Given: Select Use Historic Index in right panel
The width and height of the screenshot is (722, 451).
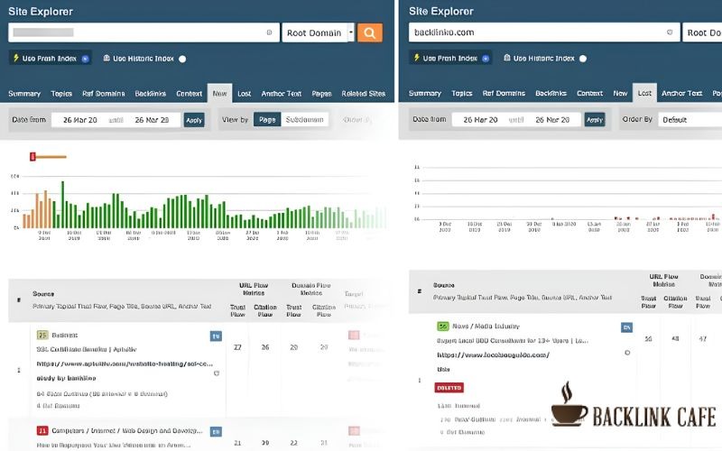Looking at the screenshot, I should [545, 59].
